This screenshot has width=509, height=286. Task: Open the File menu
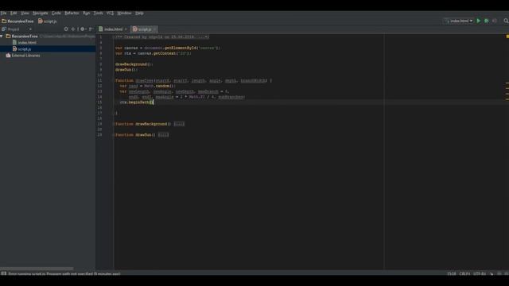[x=3, y=13]
